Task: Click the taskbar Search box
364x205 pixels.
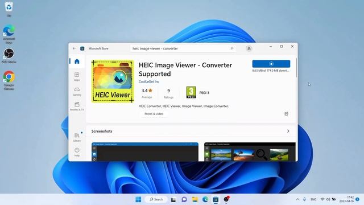Action: [156, 199]
